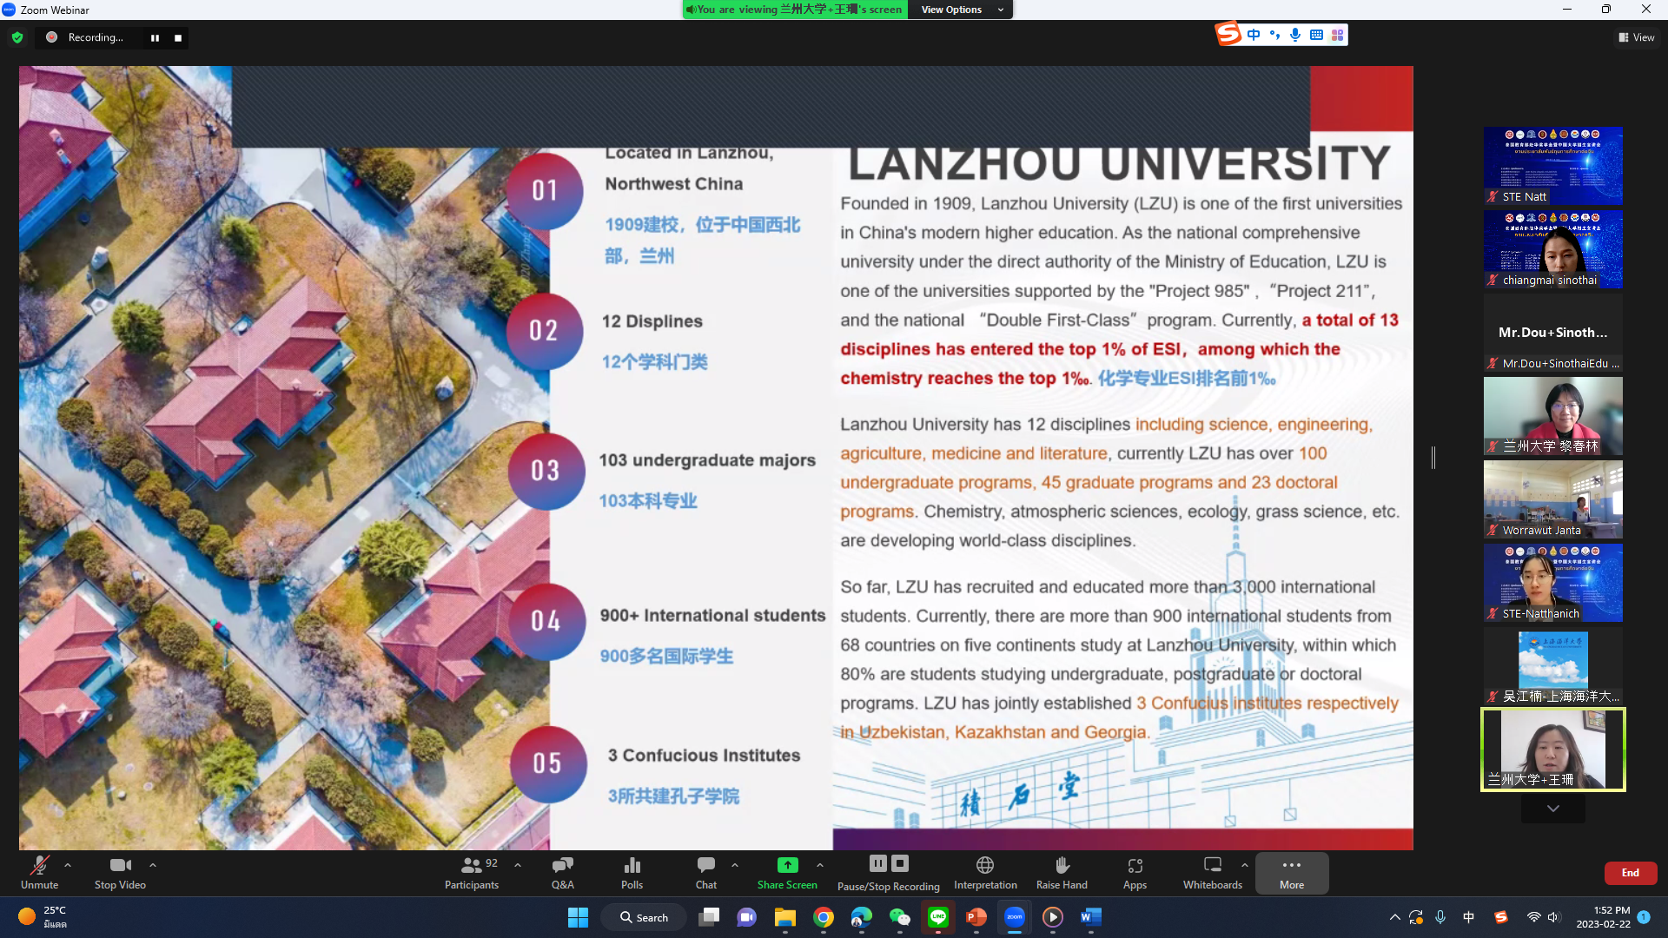
Task: Click panel divider handle beside video strip
Action: pyautogui.click(x=1433, y=458)
